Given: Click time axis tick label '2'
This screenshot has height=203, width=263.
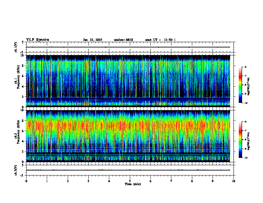Looking at the screenshot, I should (x=68, y=181).
